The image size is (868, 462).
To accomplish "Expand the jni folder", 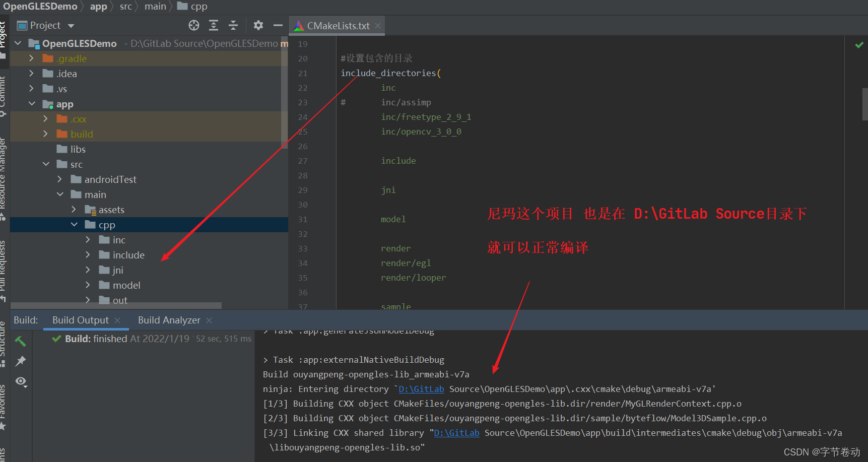I will (x=88, y=270).
